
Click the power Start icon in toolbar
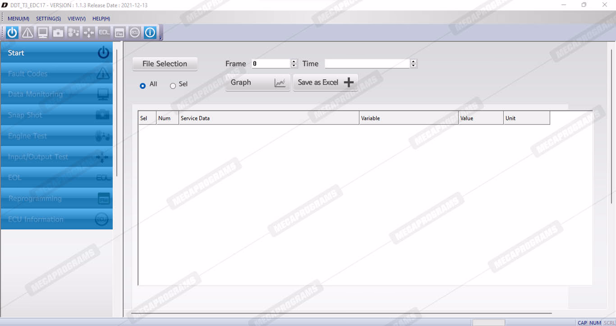(12, 32)
